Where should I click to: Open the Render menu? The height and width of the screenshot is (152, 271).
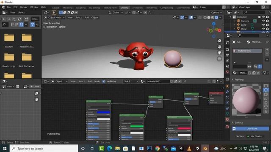point(24,7)
